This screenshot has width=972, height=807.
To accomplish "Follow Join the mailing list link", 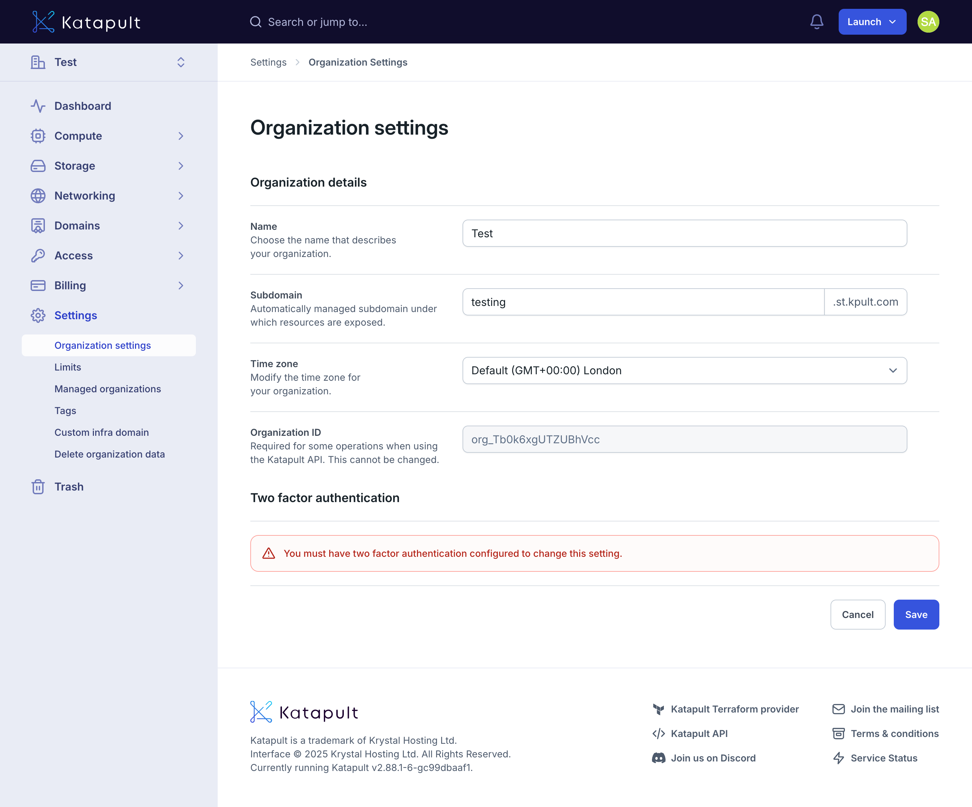I will coord(895,709).
